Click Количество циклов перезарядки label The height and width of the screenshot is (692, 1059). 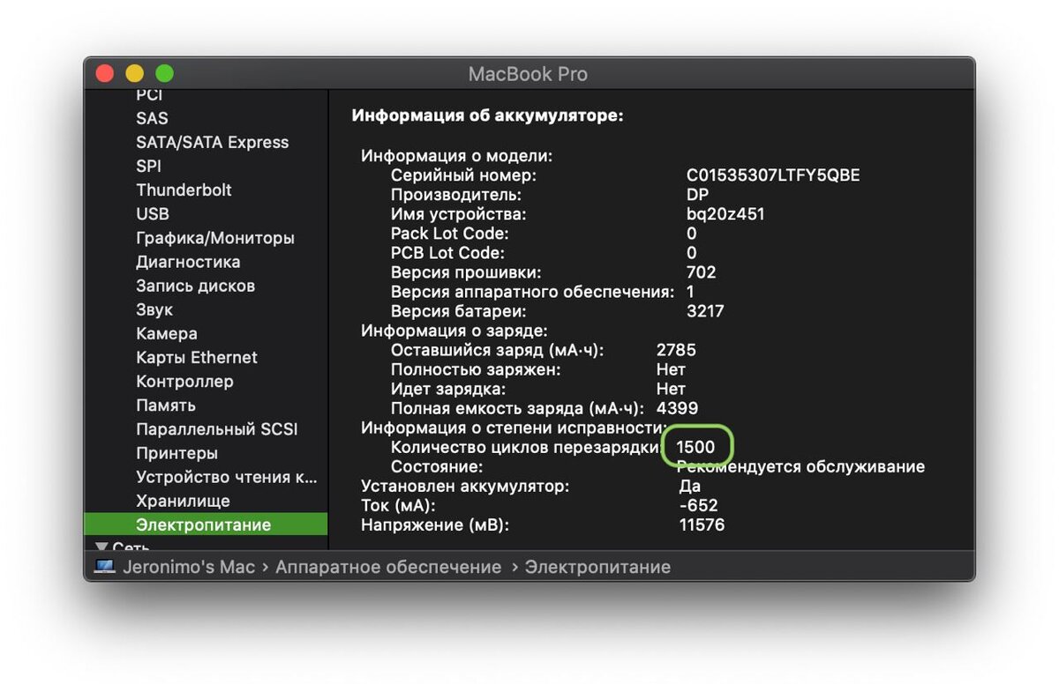pyautogui.click(x=526, y=448)
